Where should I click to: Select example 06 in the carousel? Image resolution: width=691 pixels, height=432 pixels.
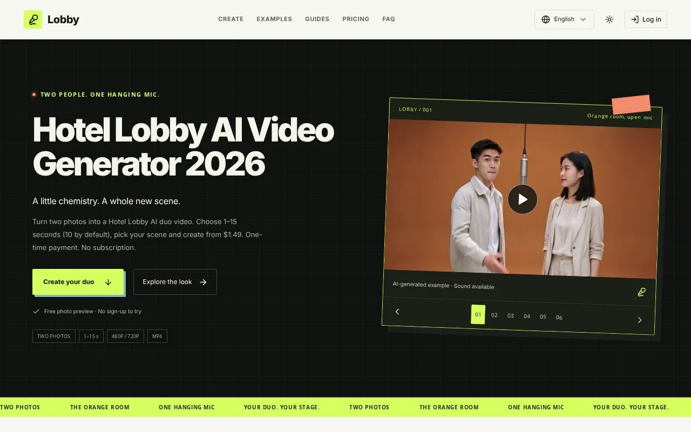coord(559,318)
